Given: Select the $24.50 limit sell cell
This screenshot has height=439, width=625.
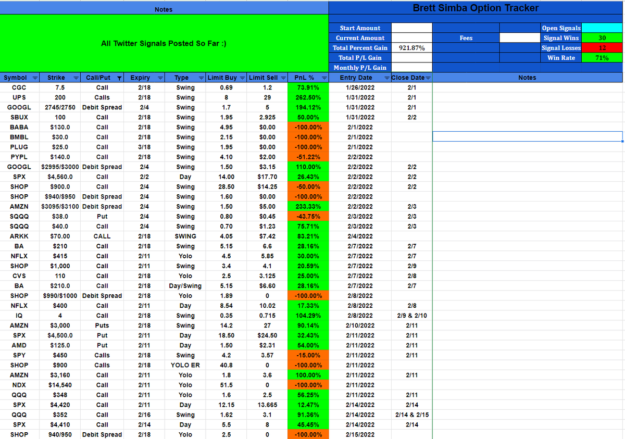Looking at the screenshot, I should coord(267,335).
